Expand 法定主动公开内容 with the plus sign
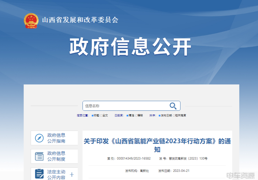The image size is (258, 180). pos(72,174)
